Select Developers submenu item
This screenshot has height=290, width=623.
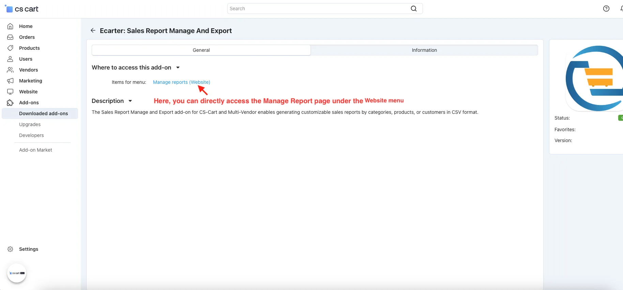pos(31,135)
